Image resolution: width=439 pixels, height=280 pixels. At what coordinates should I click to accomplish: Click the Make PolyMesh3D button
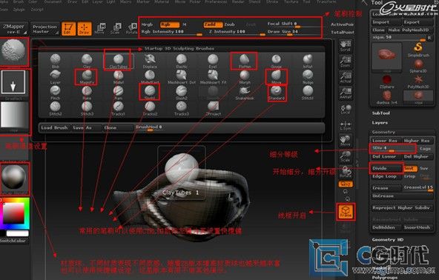coord(410,30)
